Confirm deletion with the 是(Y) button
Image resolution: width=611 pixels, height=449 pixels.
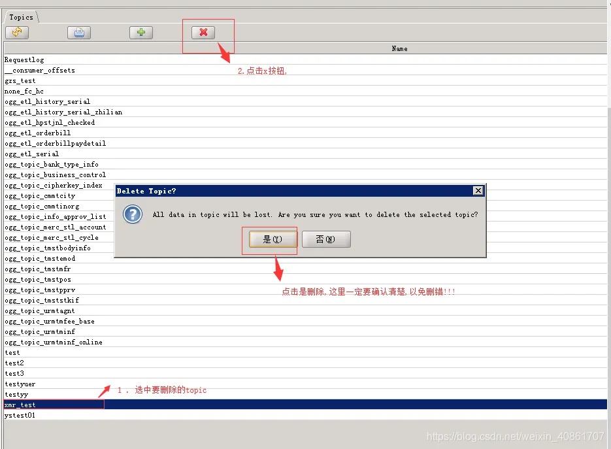272,239
